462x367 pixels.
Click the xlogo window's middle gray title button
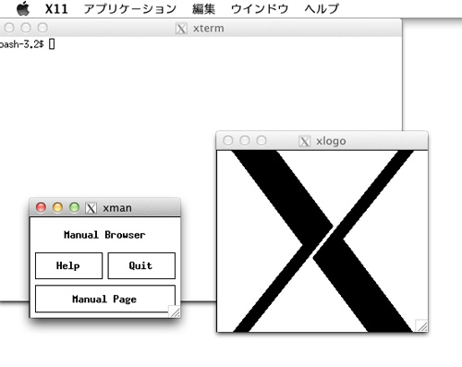tap(245, 141)
